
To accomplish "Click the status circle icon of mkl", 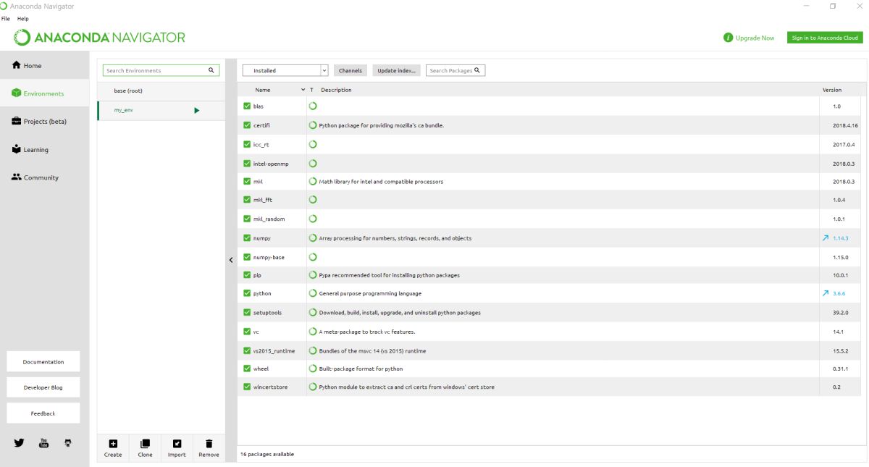I will click(313, 181).
